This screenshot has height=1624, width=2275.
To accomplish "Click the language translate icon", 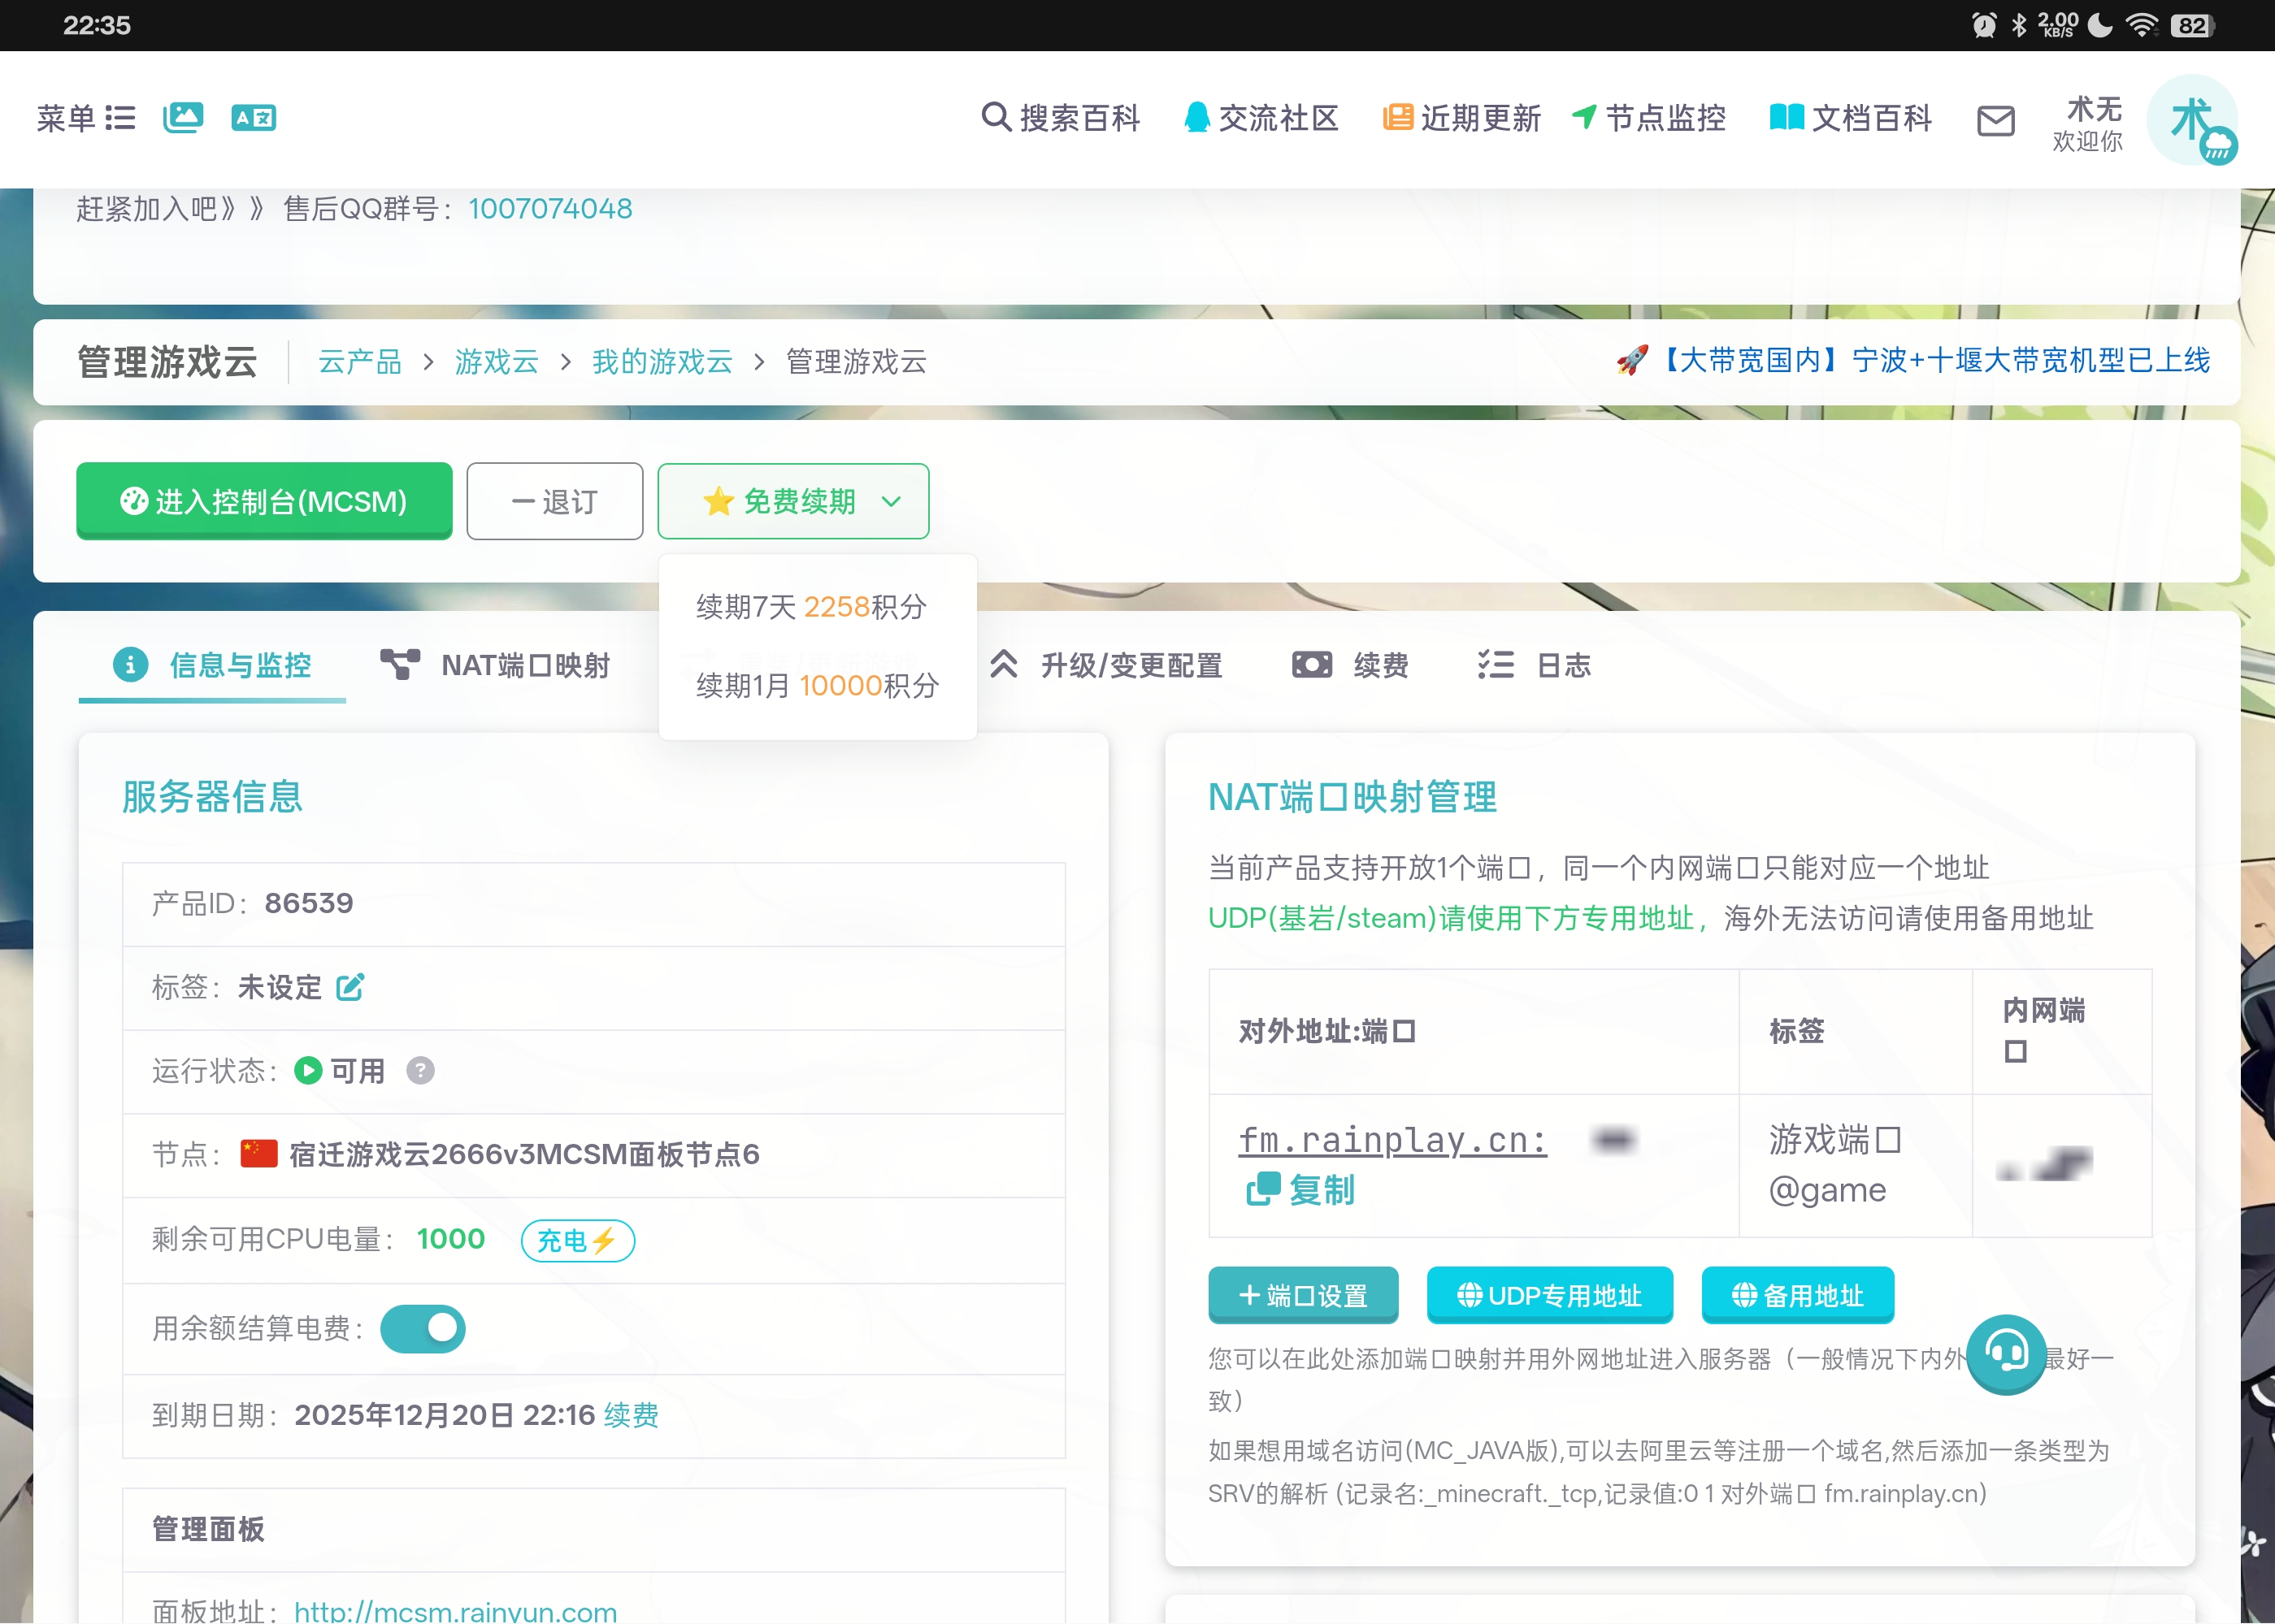I will (x=253, y=118).
